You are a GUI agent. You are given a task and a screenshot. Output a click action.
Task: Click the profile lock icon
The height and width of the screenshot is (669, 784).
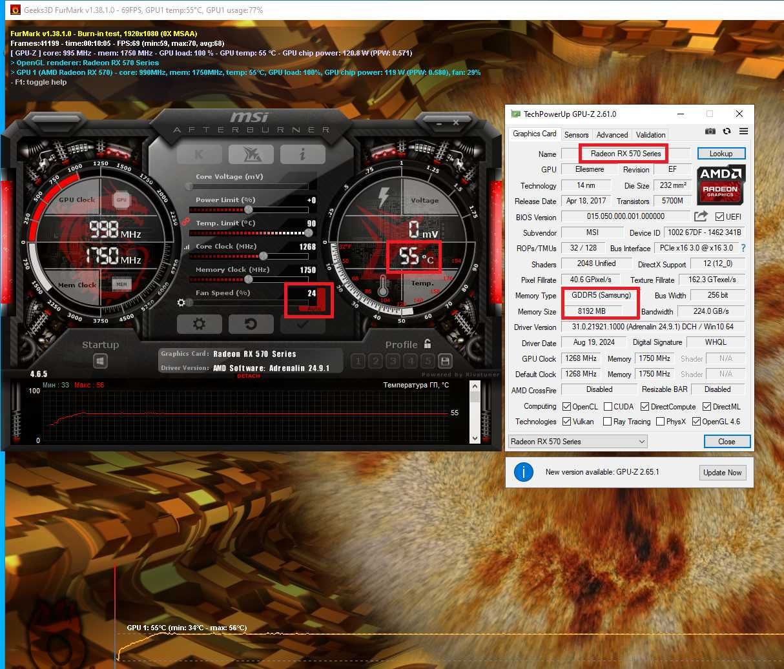(428, 344)
